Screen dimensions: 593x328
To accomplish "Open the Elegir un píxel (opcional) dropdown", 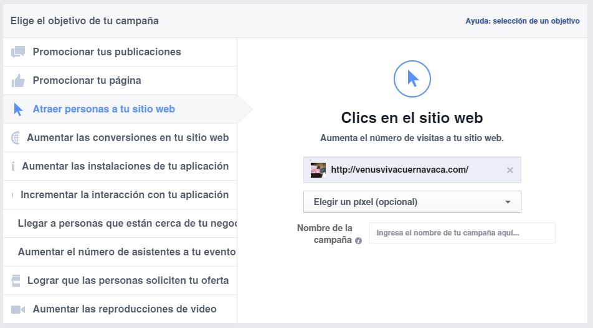I will point(412,202).
